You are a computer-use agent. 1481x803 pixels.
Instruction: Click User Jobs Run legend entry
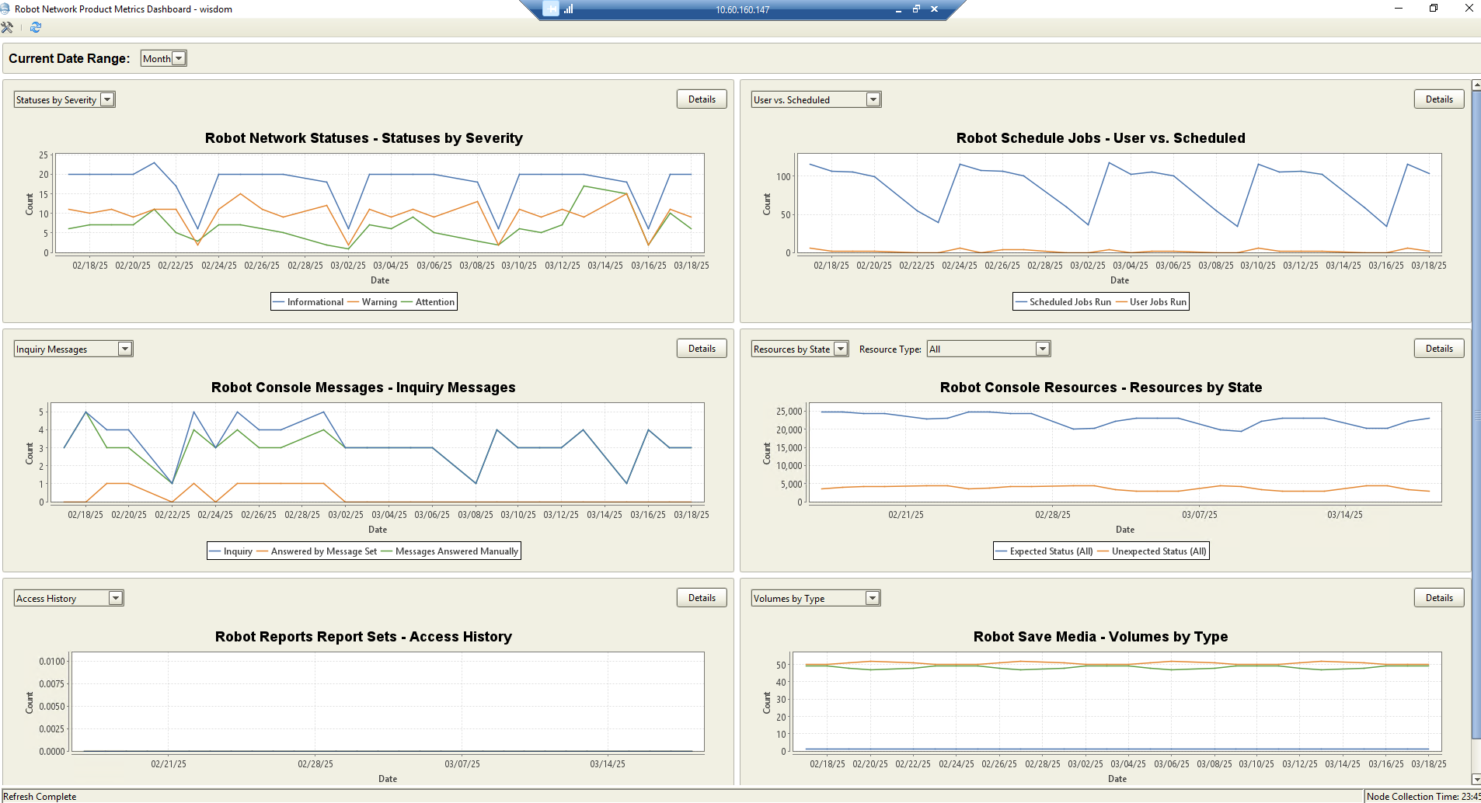click(1151, 302)
